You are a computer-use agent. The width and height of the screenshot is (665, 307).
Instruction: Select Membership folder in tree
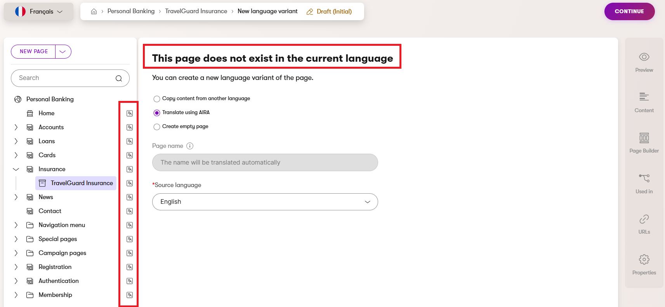tap(55, 295)
